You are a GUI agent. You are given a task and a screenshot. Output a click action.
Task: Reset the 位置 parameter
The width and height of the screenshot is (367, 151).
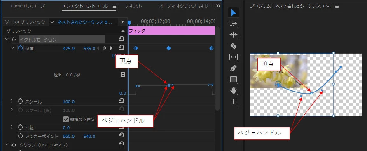[x=121, y=47]
